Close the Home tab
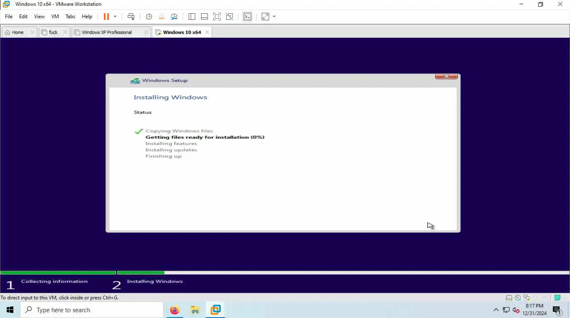 coord(32,32)
